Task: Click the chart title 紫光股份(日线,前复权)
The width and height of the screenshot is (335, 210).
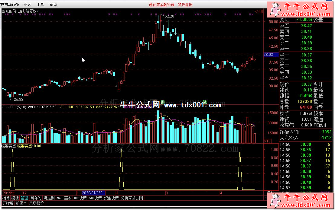Action: click(x=20, y=11)
